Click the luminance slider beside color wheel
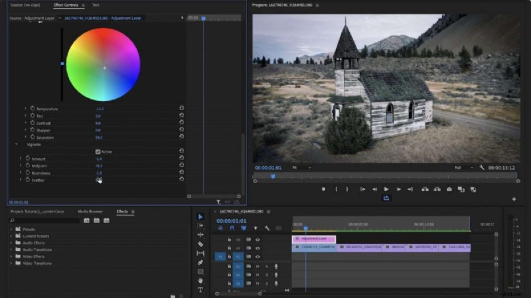The image size is (531, 298). 62,64
